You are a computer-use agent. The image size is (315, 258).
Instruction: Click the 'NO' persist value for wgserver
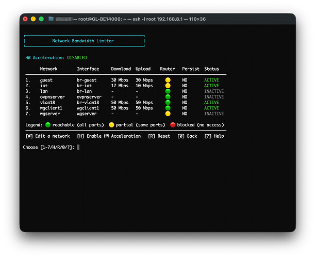point(185,114)
